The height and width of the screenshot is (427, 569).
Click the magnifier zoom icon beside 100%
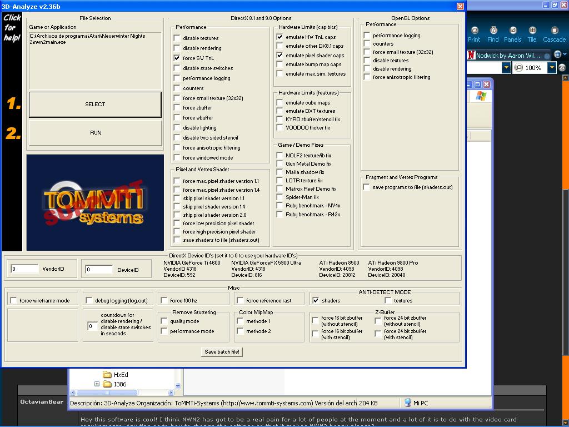tap(519, 67)
